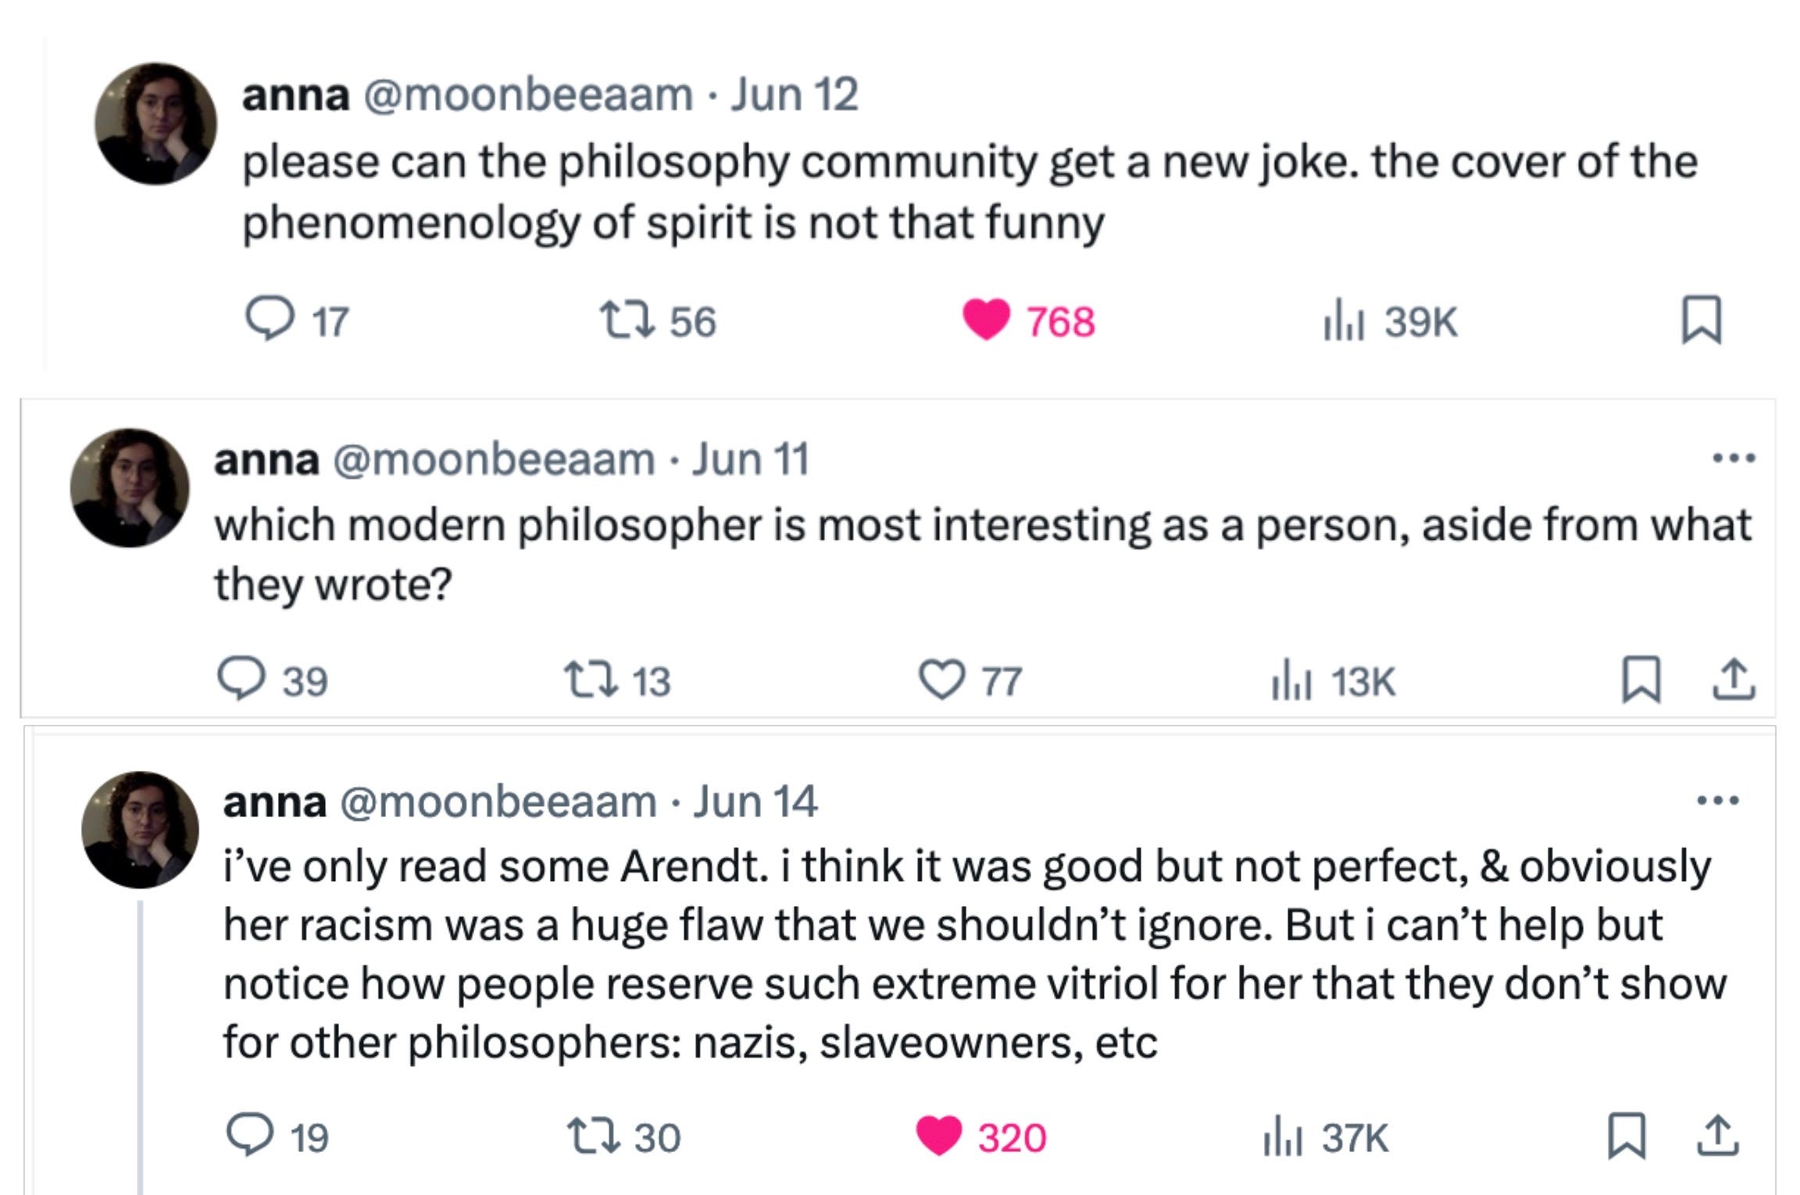The image size is (1800, 1195).
Task: Unlike the tweet with 320 likes
Action: pos(940,1136)
